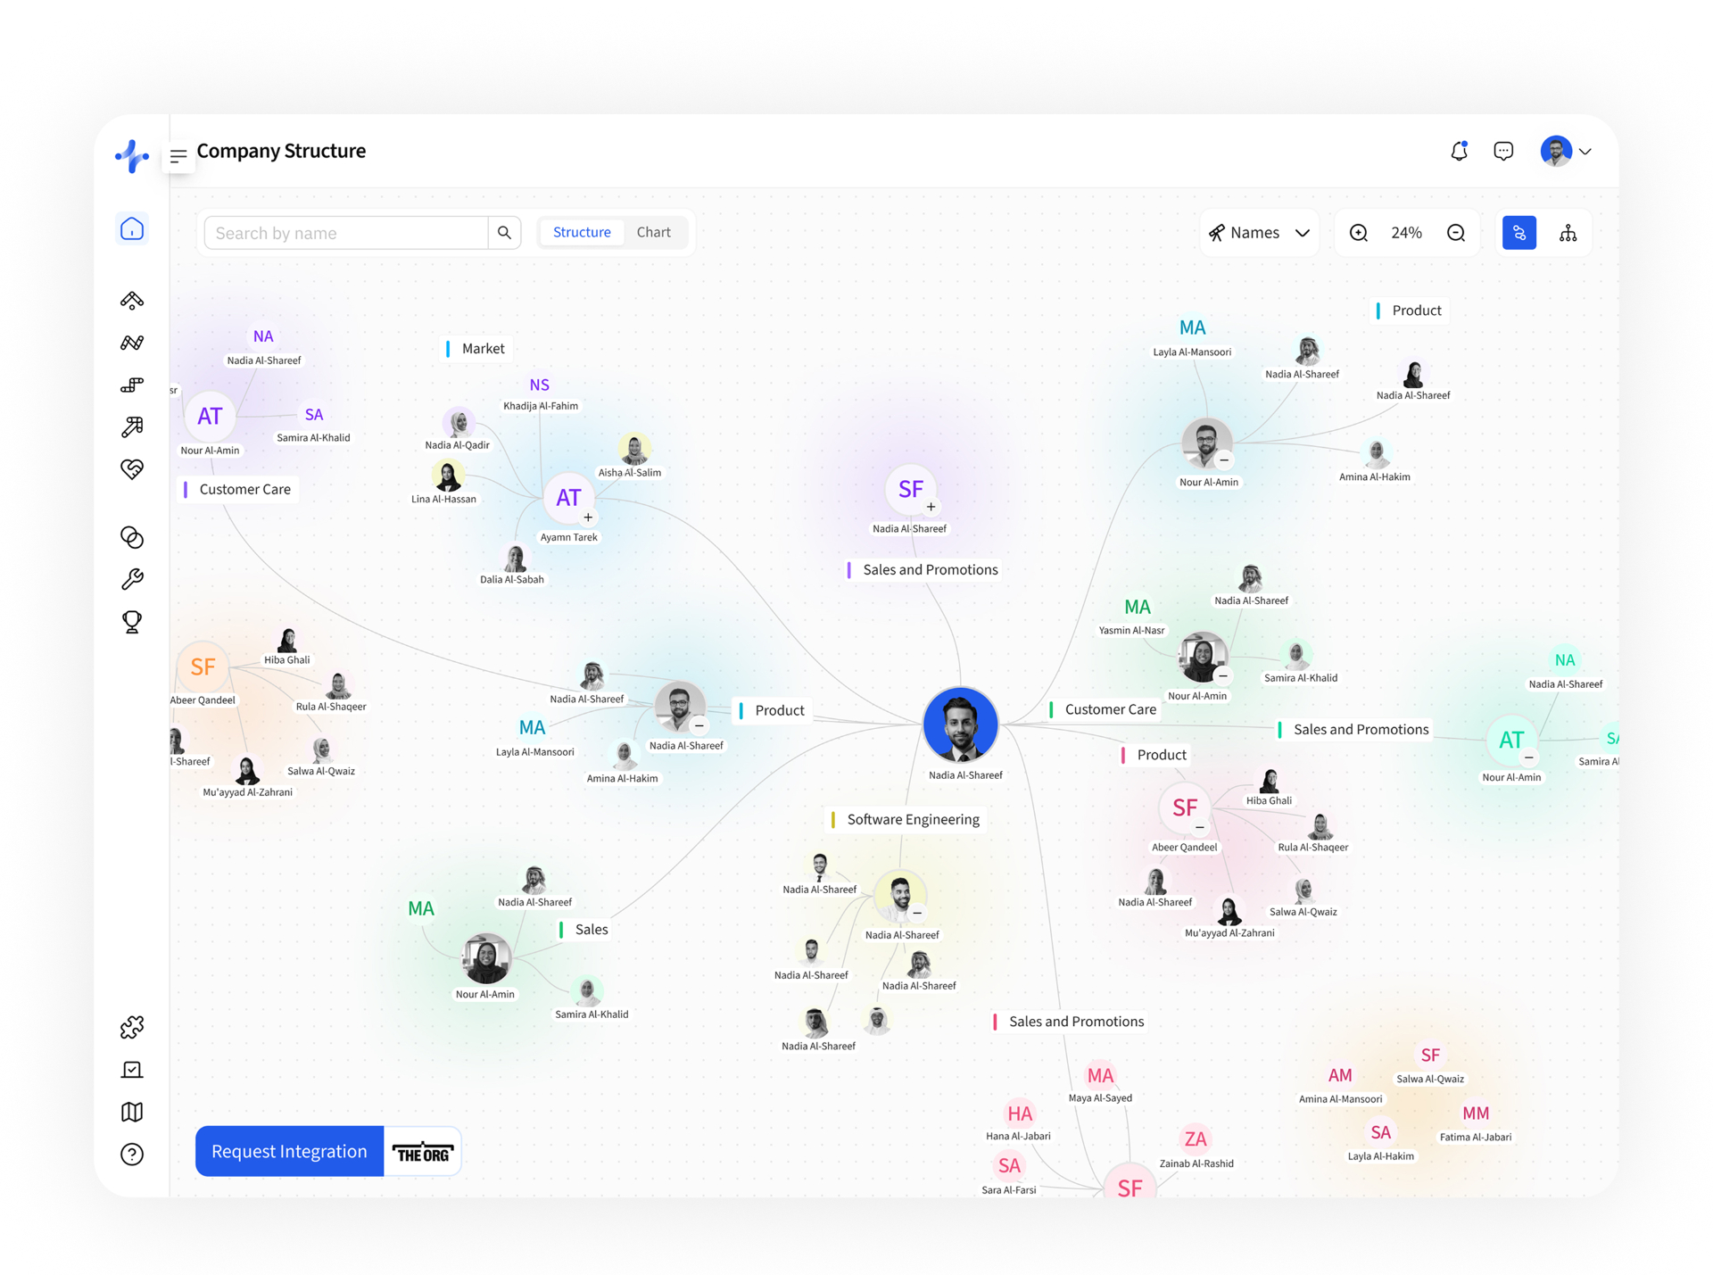Open the layered arrow sidebar icon

point(132,301)
